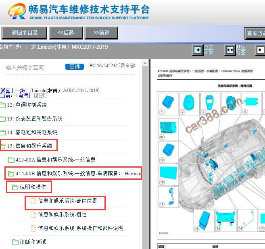Click the 刷新 link
265x249 pixels.
(x=40, y=95)
